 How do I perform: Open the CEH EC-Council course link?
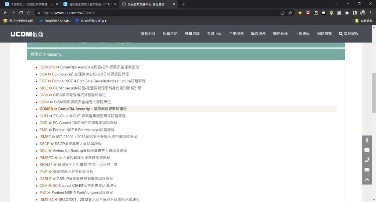pos(78,186)
